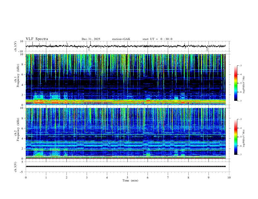Click the '-3' label on ch.1 colorbar
The height and width of the screenshot is (199, 258).
240,65
